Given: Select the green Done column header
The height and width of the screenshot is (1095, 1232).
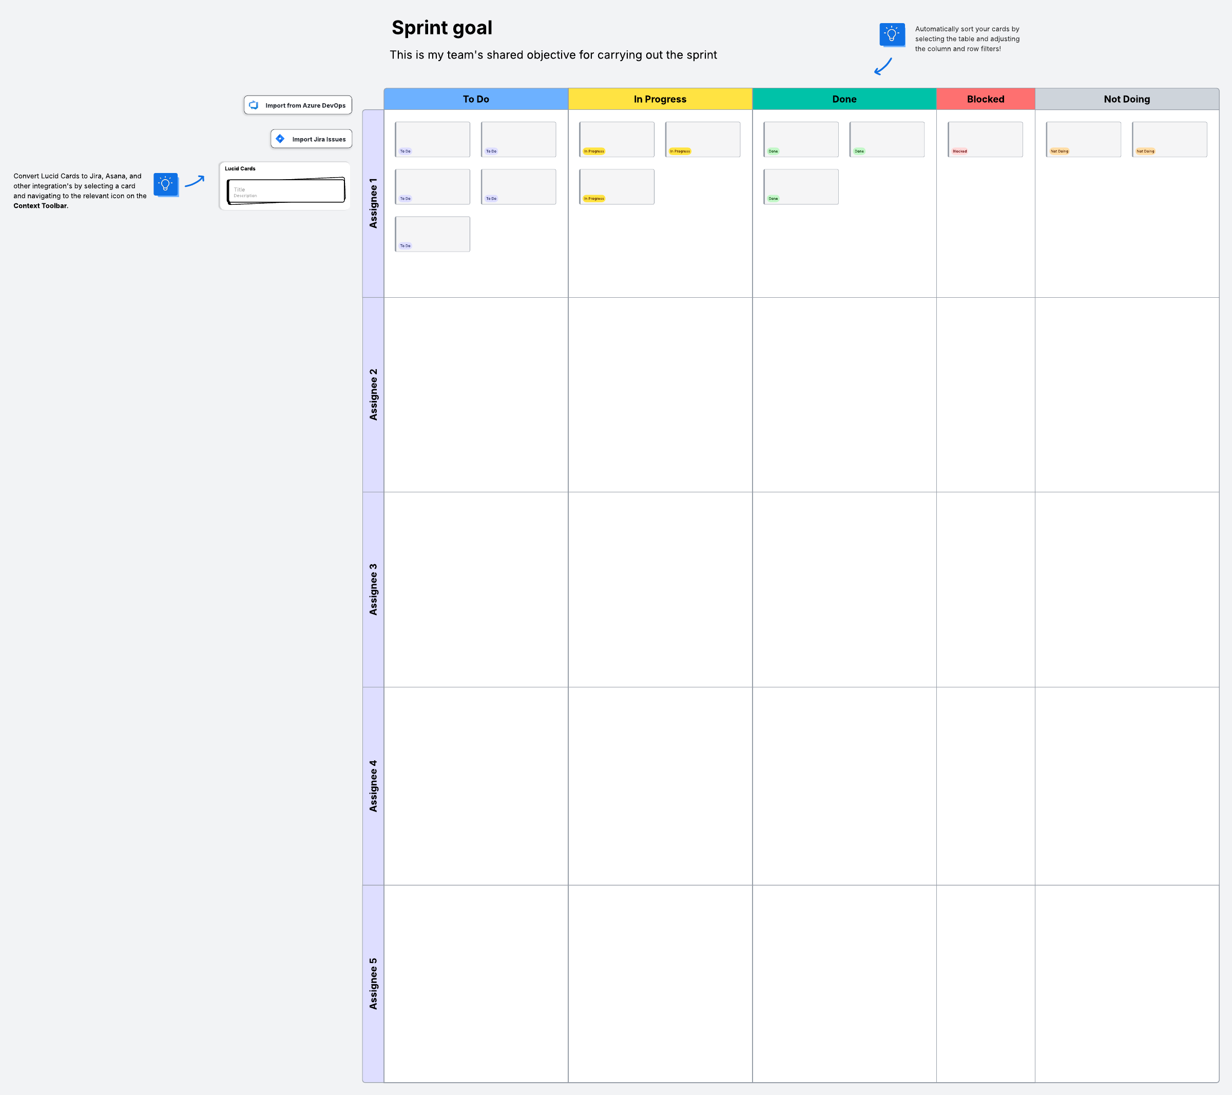Looking at the screenshot, I should click(x=843, y=99).
